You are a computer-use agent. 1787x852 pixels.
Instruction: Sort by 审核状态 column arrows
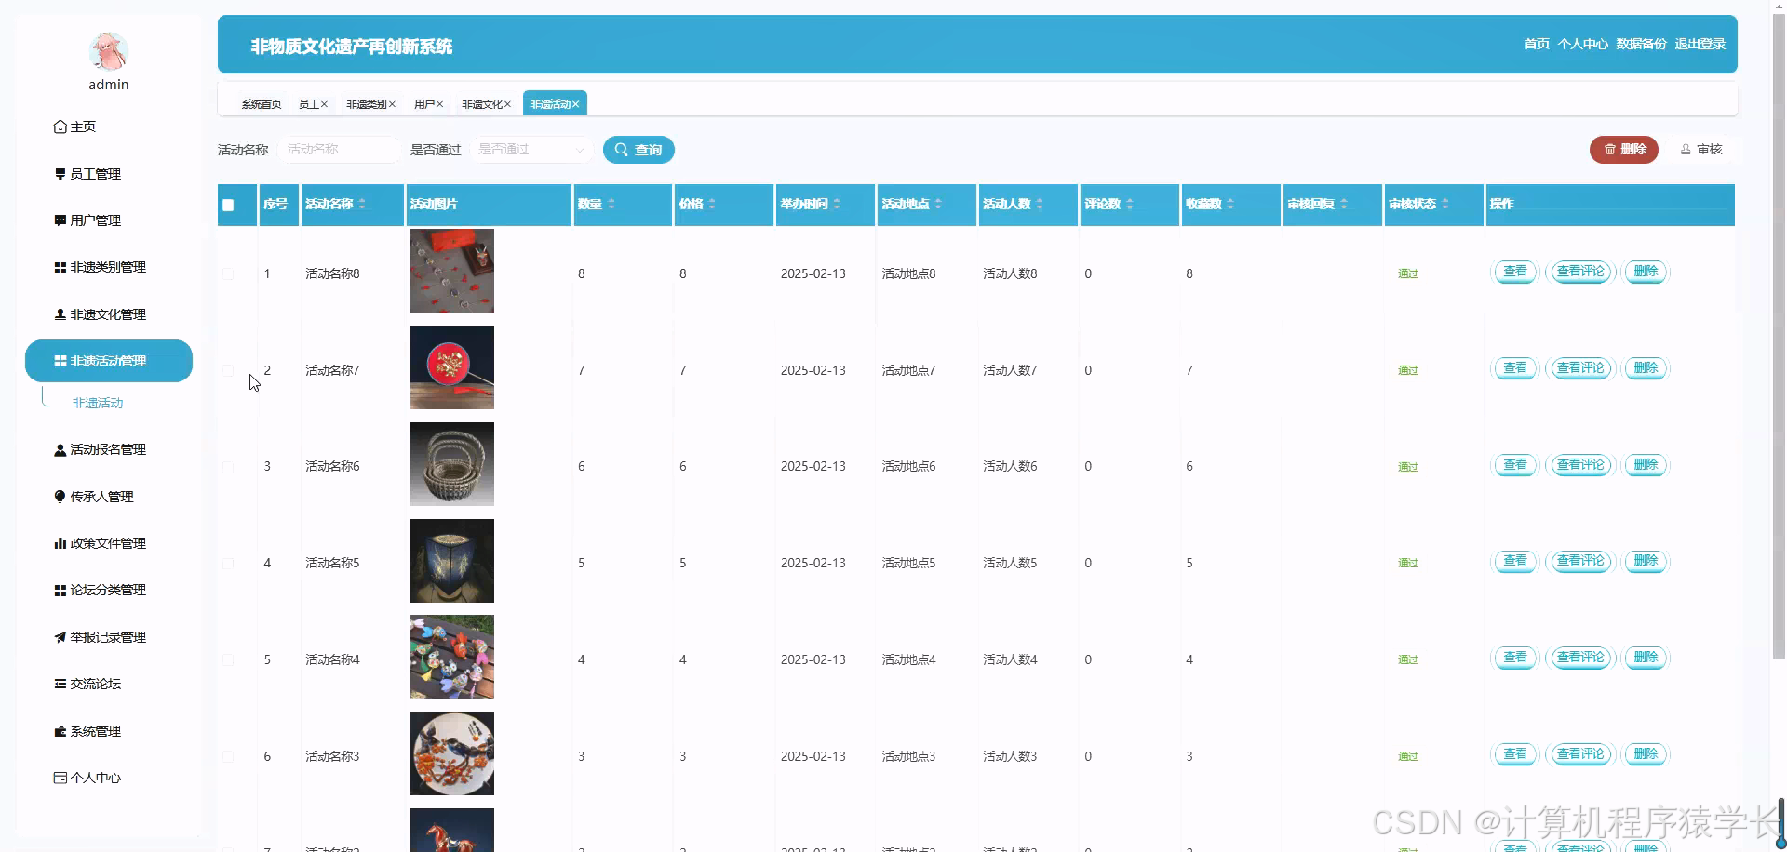coord(1445,204)
